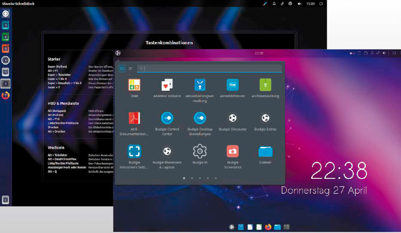Open Budgie Desktop Einstellungen

[x=200, y=124]
